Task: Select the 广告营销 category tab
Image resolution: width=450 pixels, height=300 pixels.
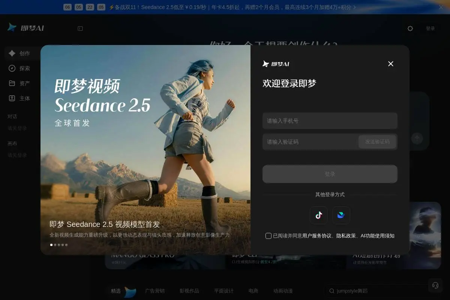Action: pyautogui.click(x=155, y=291)
